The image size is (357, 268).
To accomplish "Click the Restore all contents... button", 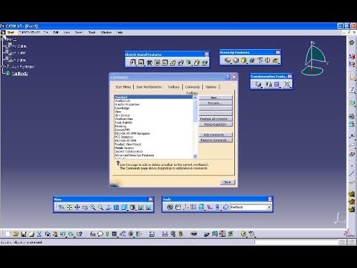I will coord(216,119).
